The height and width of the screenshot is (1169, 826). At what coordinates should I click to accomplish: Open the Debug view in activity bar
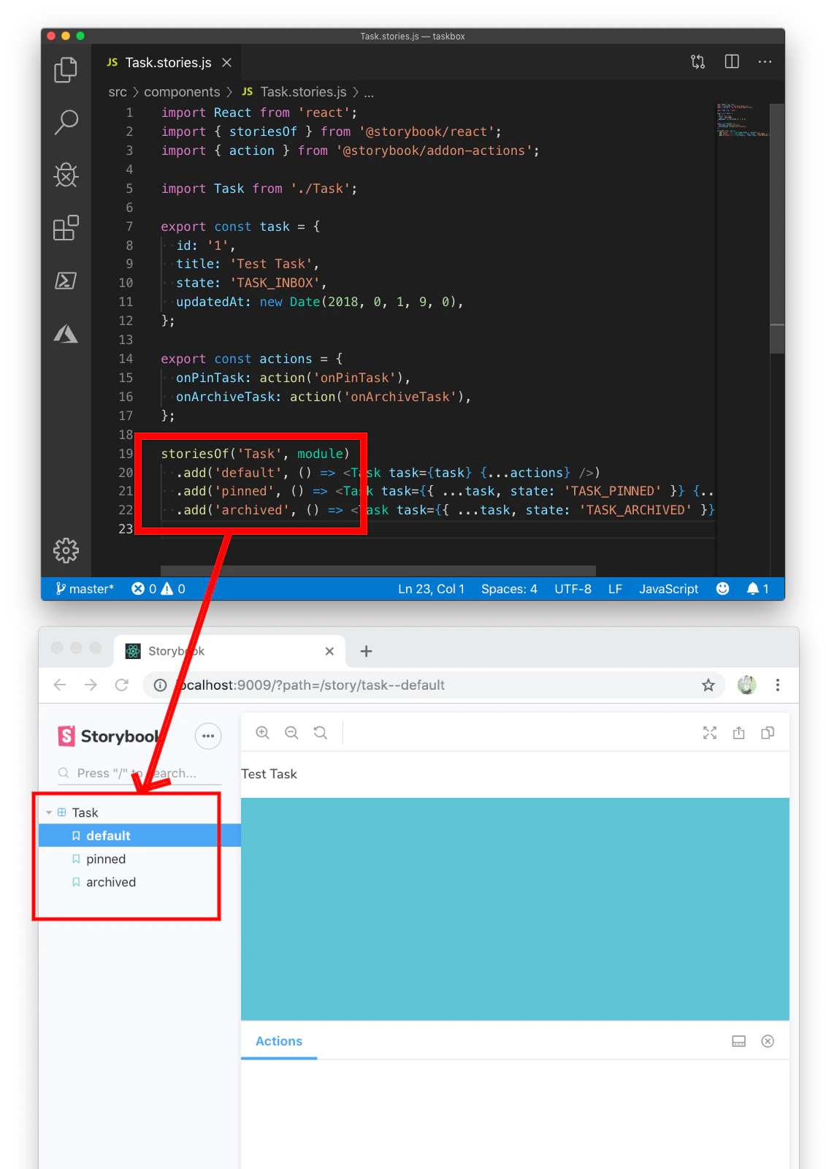66,175
